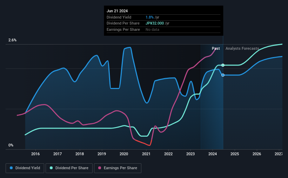Click the tooltip value '1.8%'
Screen dimensions: 288x178
tap(149, 17)
